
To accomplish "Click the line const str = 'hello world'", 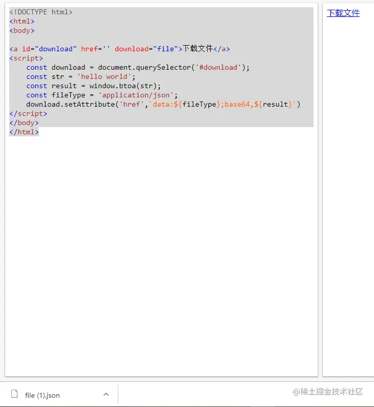I will [x=80, y=76].
